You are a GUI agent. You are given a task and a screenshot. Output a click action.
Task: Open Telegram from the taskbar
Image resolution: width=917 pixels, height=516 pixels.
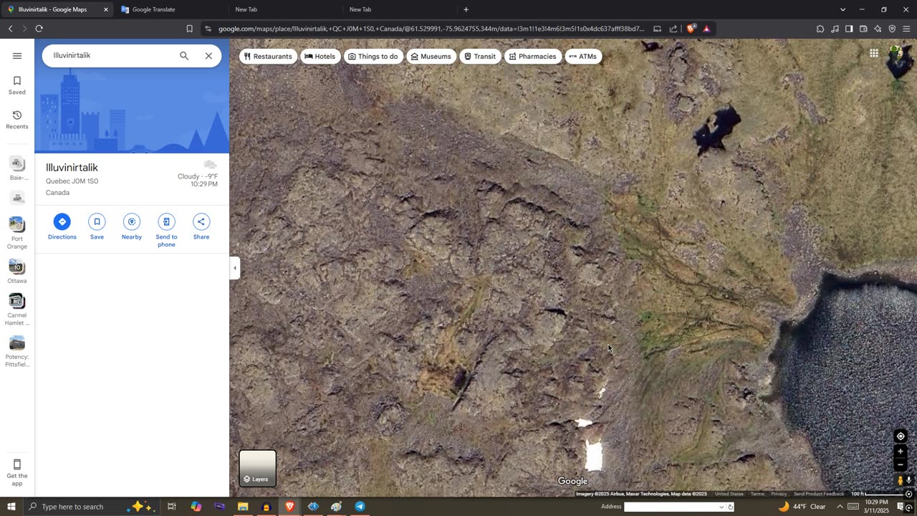pyautogui.click(x=360, y=507)
